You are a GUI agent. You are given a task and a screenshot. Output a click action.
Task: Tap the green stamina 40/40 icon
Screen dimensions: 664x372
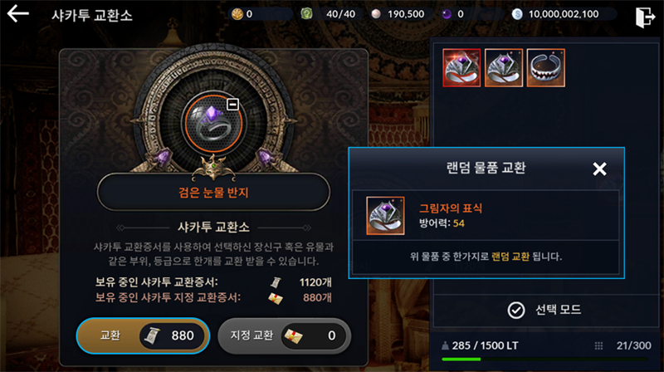click(306, 14)
